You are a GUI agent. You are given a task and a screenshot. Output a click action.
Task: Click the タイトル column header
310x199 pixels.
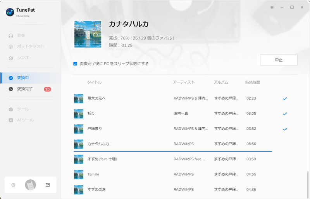pyautogui.click(x=94, y=82)
